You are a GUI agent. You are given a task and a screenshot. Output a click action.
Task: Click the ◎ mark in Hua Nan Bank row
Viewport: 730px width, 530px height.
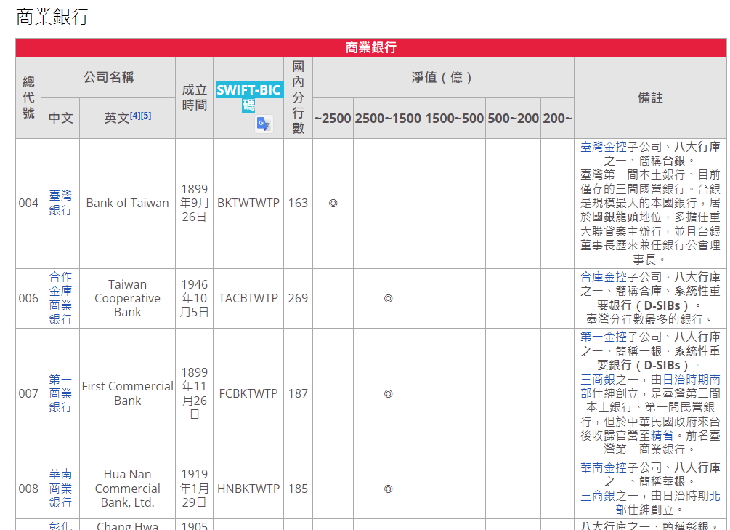[389, 489]
